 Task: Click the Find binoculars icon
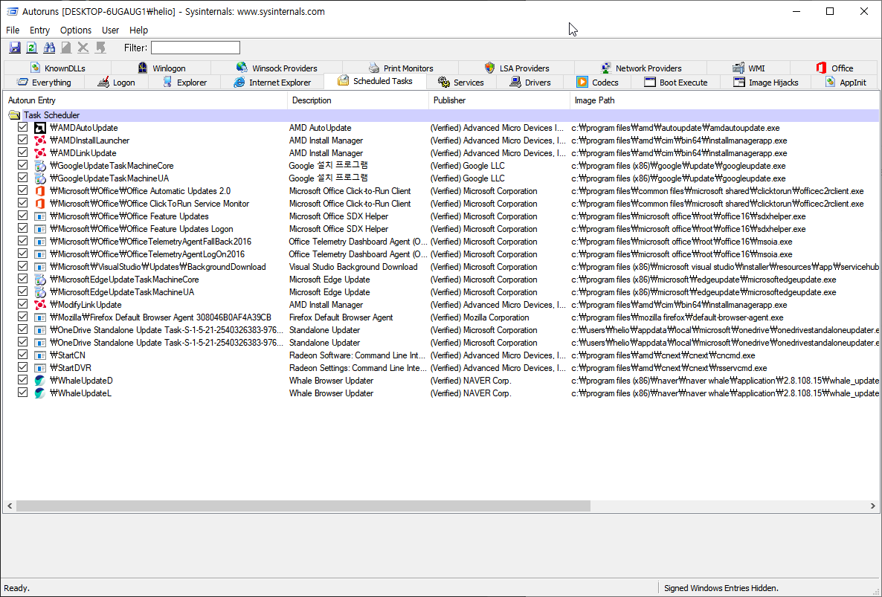pyautogui.click(x=50, y=48)
